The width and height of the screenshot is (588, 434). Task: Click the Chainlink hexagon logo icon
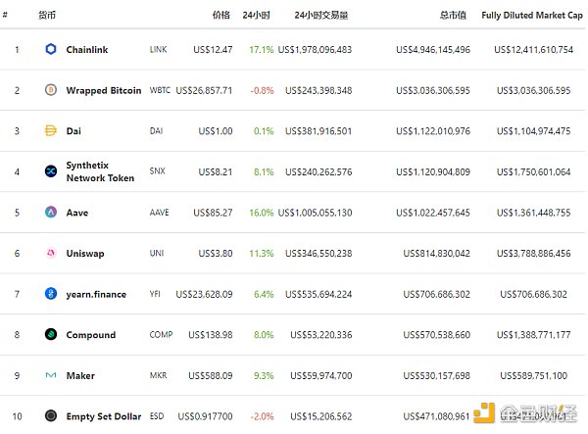point(51,49)
